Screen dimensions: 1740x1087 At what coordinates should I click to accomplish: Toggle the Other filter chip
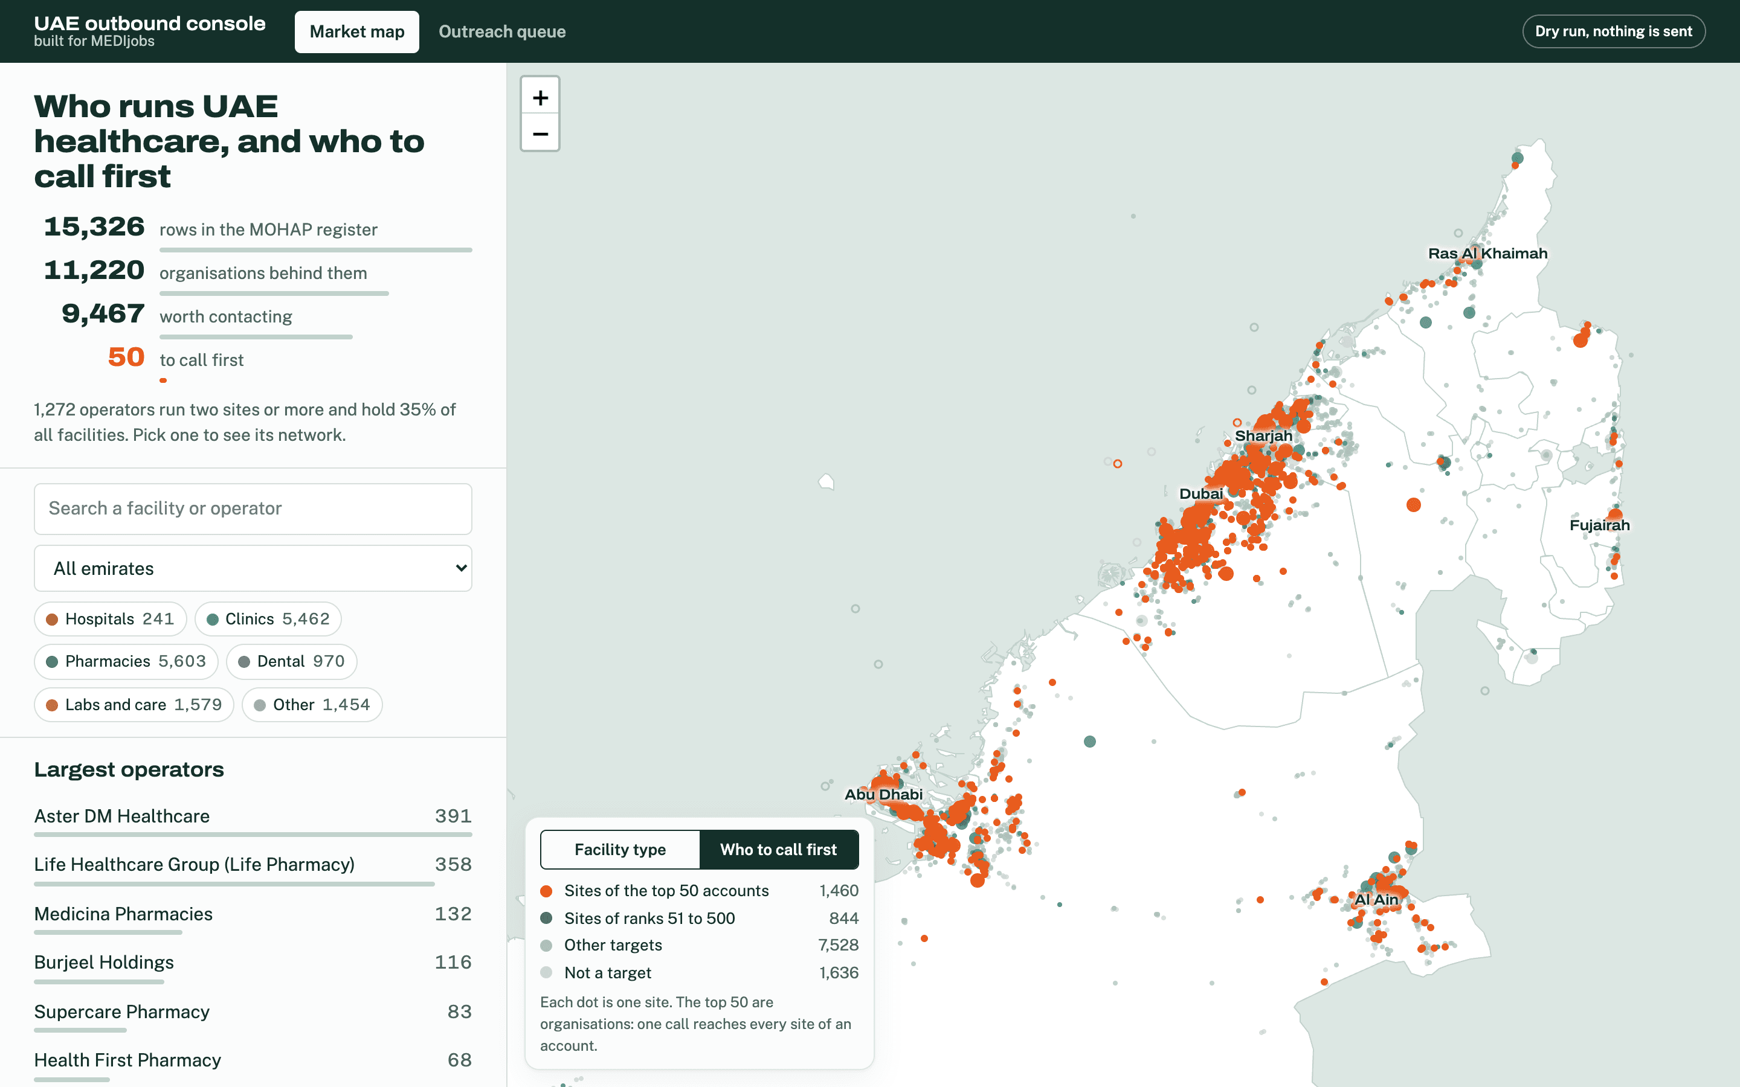click(312, 705)
